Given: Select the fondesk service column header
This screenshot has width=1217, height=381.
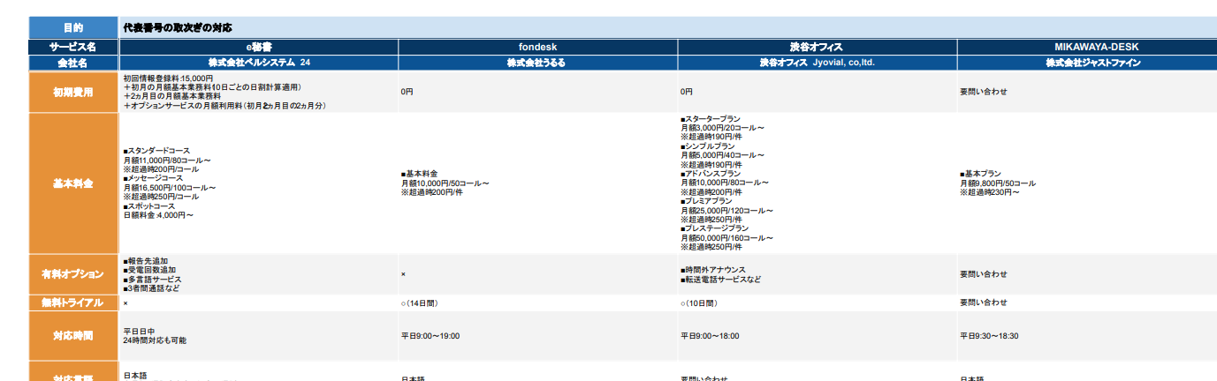Looking at the screenshot, I should tap(537, 47).
